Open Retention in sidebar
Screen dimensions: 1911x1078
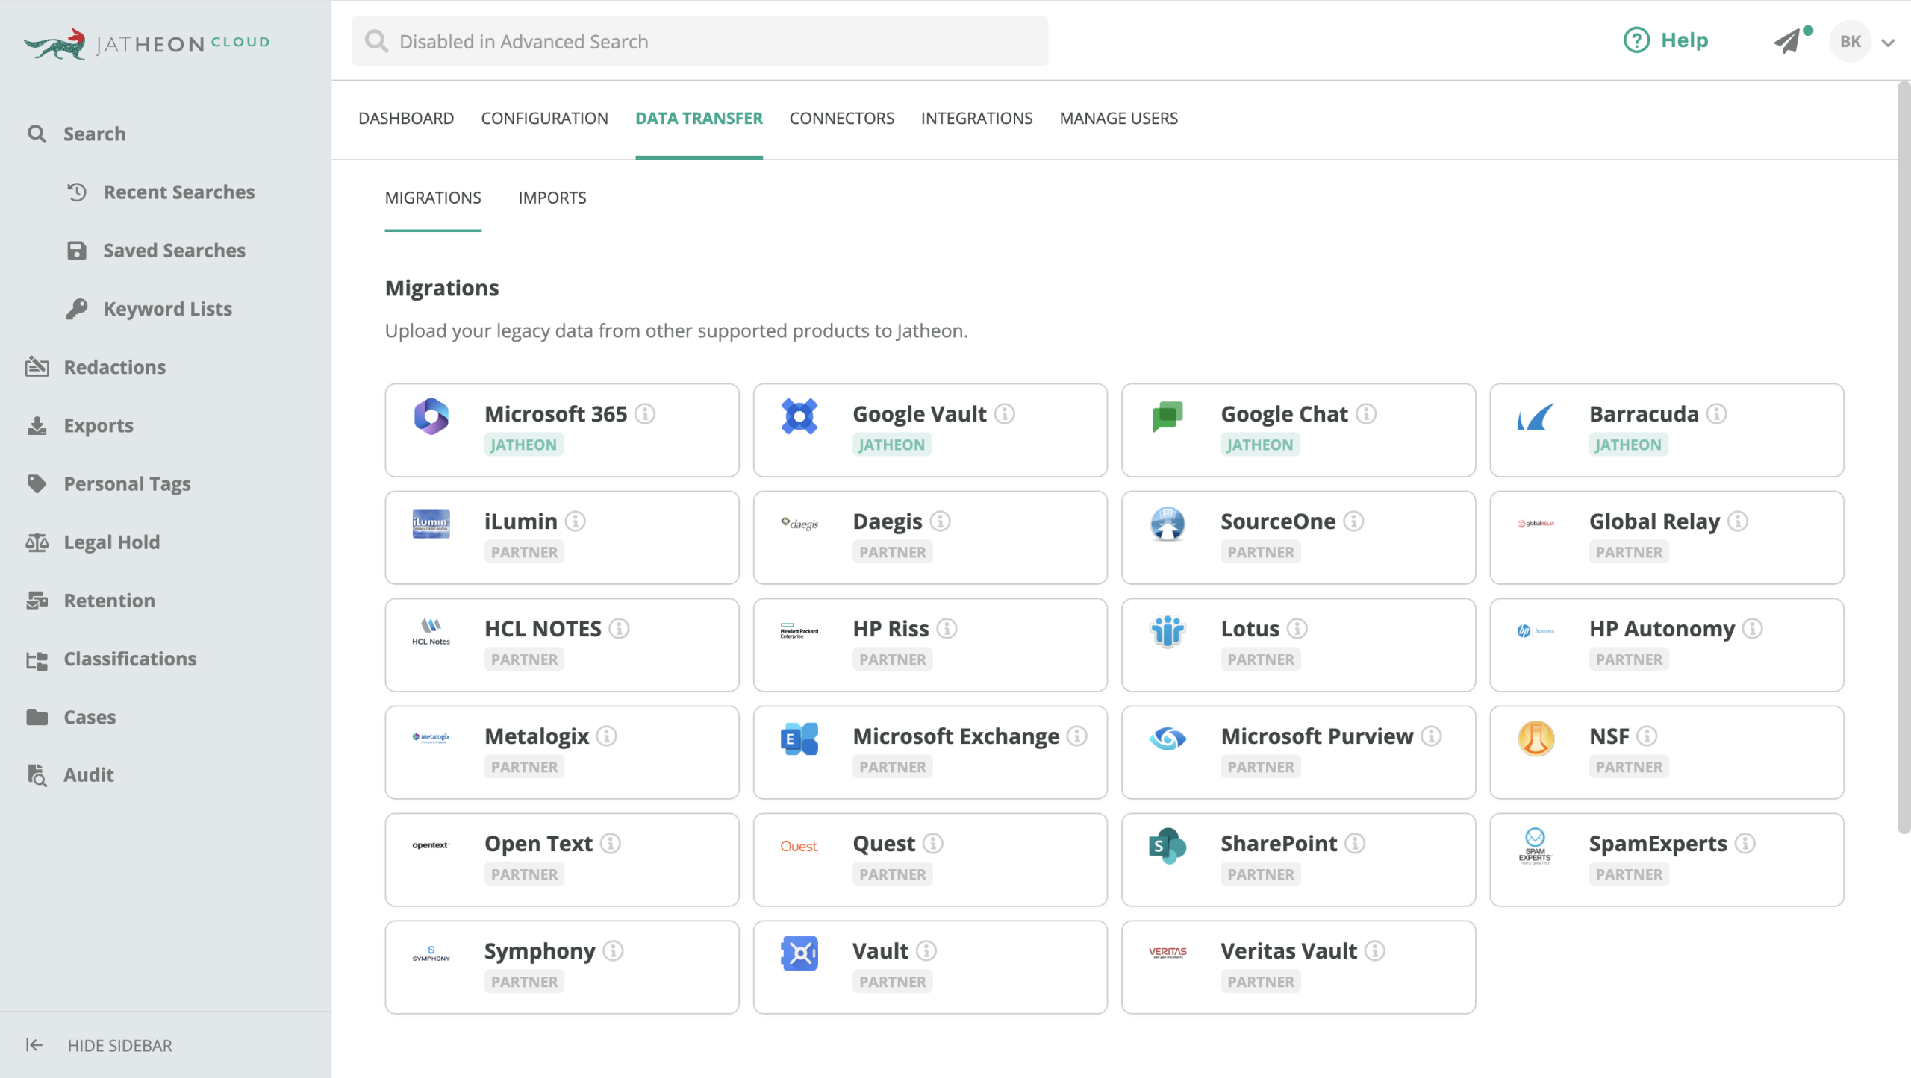click(109, 600)
